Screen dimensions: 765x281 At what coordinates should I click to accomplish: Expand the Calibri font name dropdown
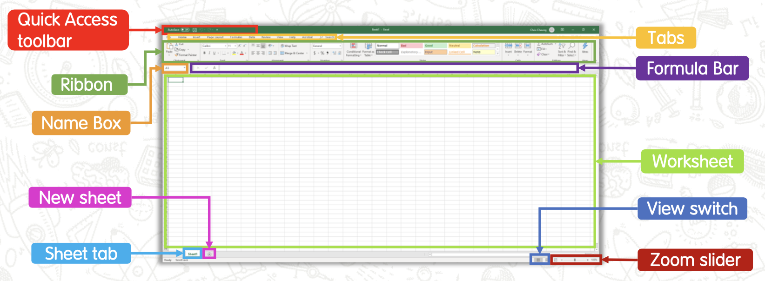coord(226,46)
